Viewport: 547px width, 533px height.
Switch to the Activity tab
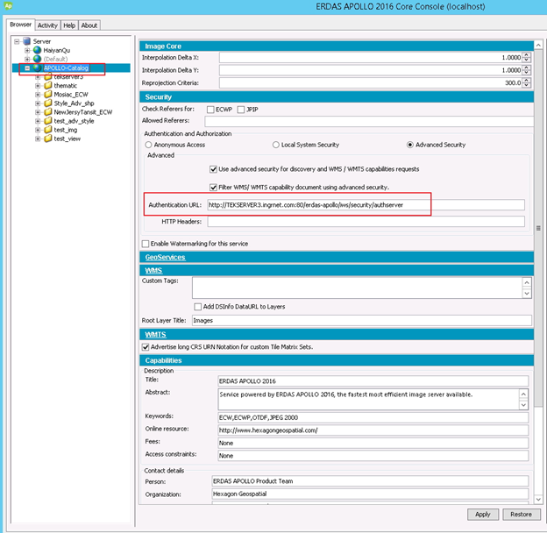point(47,25)
